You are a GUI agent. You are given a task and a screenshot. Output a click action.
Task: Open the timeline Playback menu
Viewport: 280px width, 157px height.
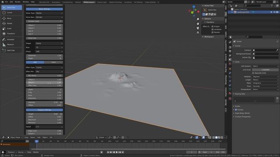pyautogui.click(x=12, y=152)
